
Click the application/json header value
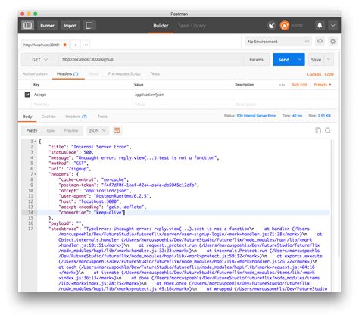click(149, 95)
